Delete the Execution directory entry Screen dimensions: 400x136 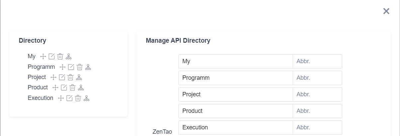(78, 98)
